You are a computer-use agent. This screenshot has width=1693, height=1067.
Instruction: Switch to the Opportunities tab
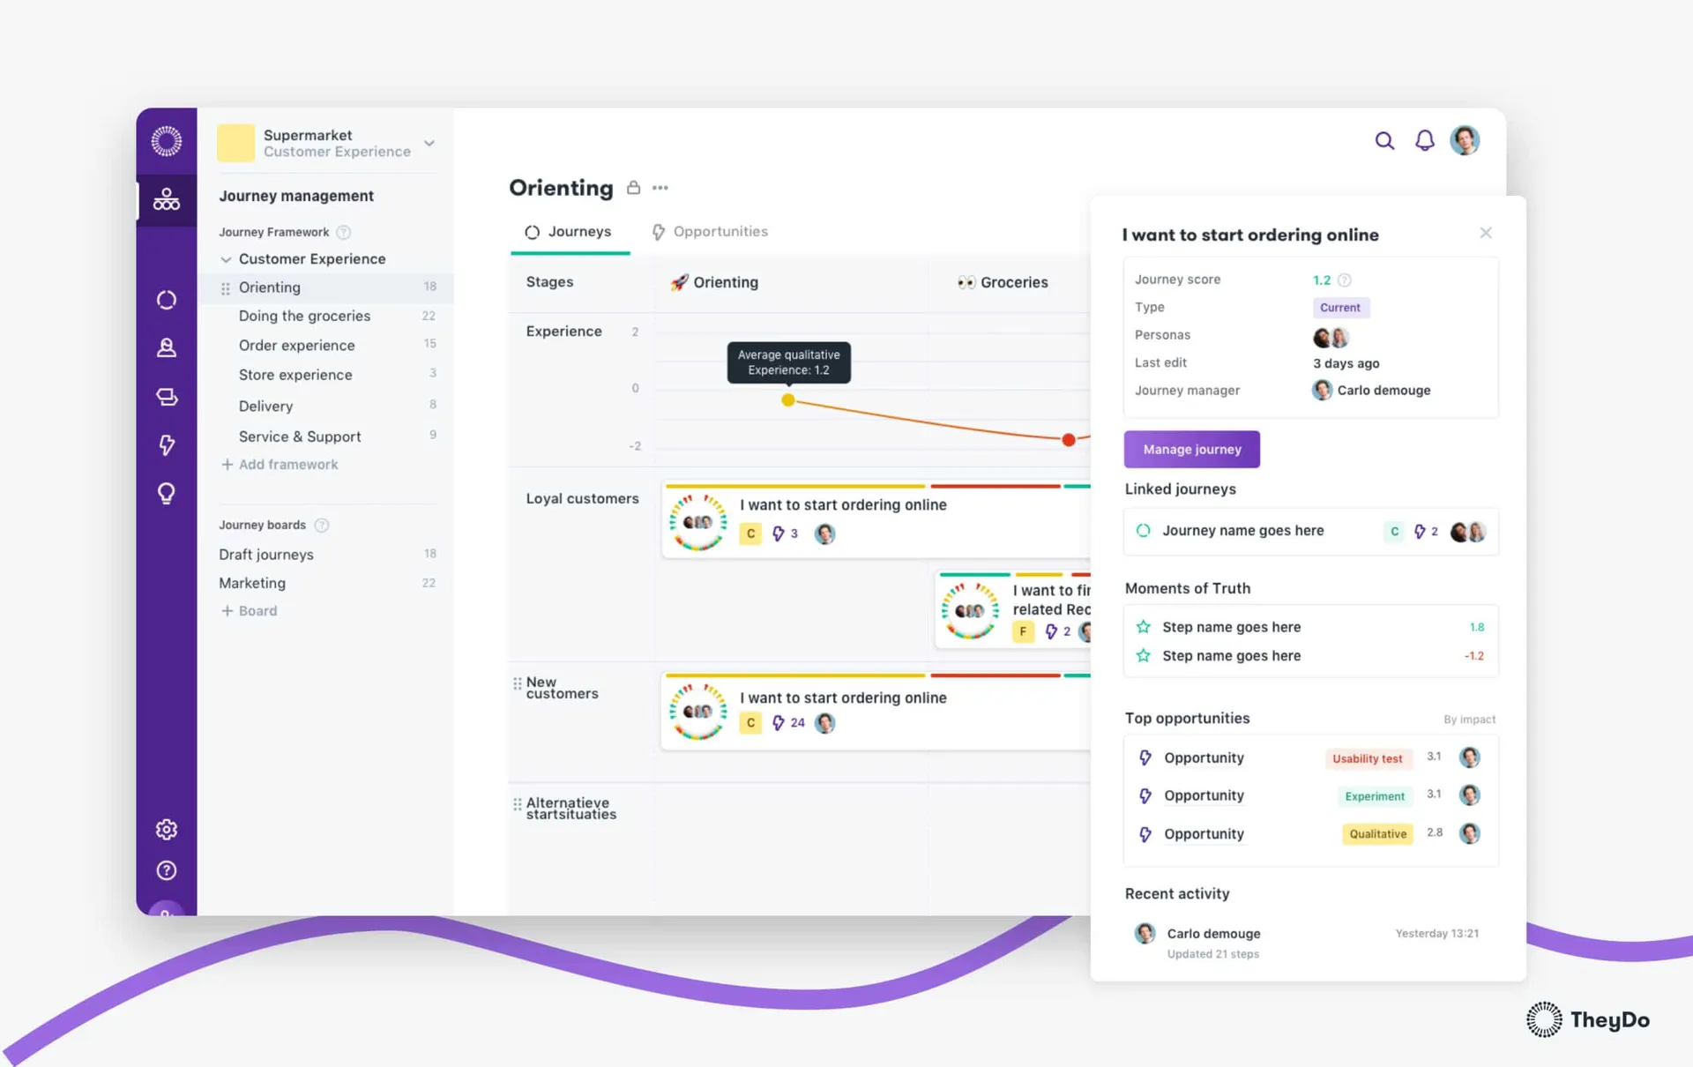click(x=710, y=232)
